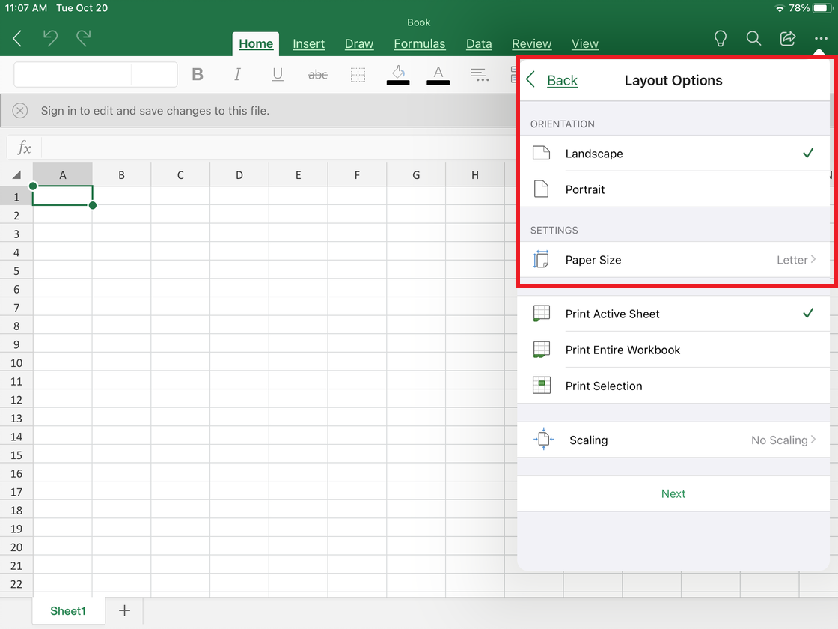Select all cells with corner triangle
This screenshot has height=629, width=838.
(16, 175)
